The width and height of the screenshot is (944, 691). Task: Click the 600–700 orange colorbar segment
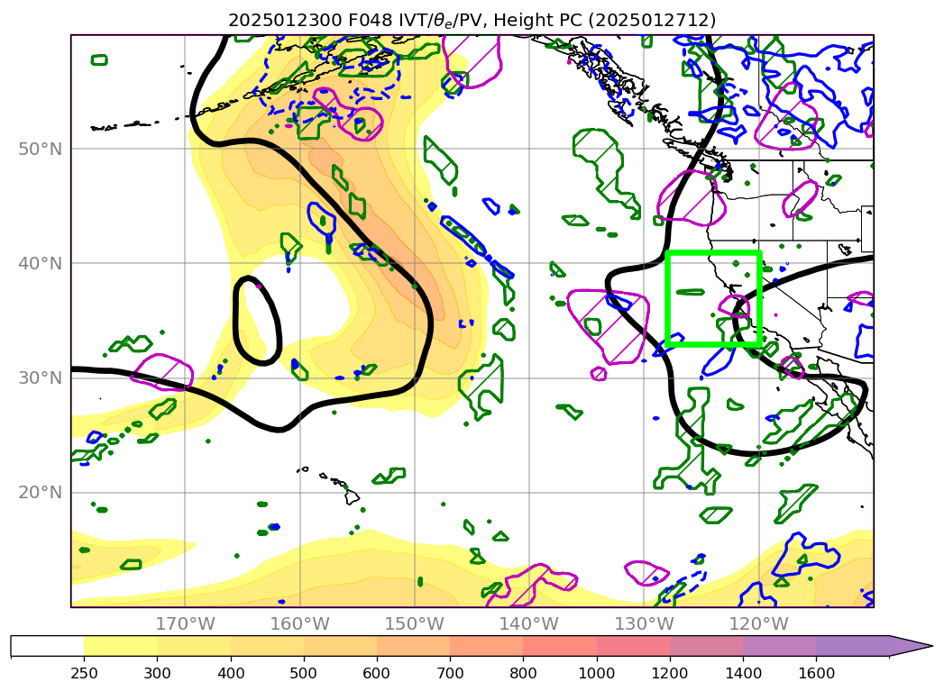coord(414,646)
